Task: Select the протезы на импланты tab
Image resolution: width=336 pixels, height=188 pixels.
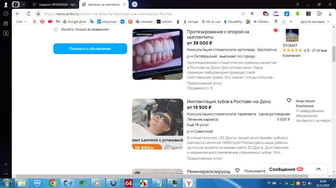Action: (104, 4)
